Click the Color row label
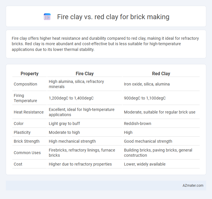The image size is (212, 199). 19,124
